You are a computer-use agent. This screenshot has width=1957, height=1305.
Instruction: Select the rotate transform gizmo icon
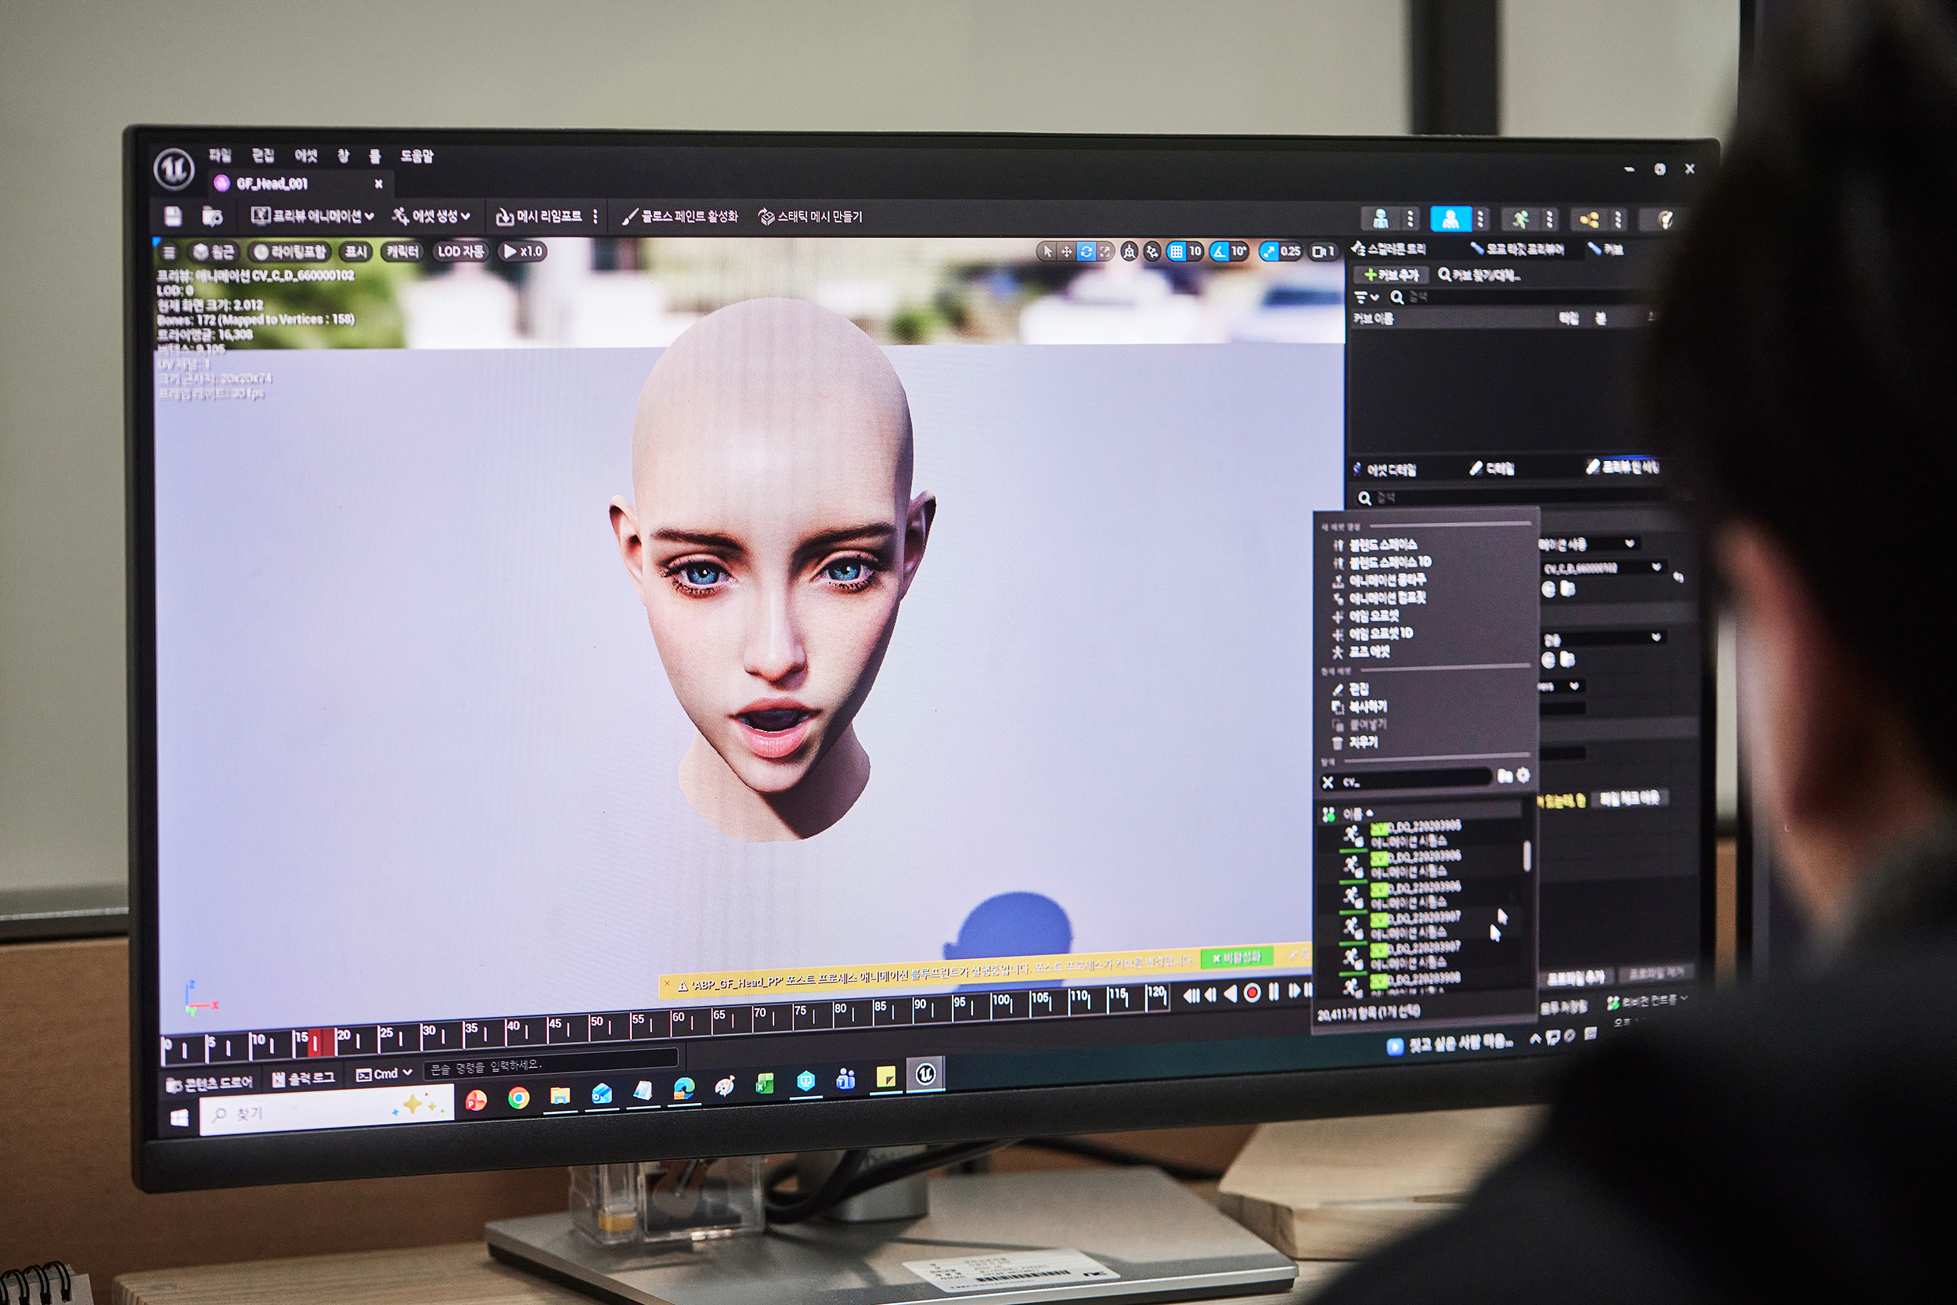[1086, 251]
